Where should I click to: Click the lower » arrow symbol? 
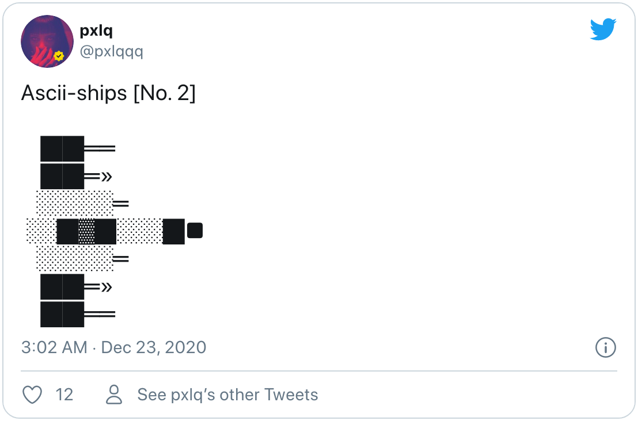[x=106, y=288]
